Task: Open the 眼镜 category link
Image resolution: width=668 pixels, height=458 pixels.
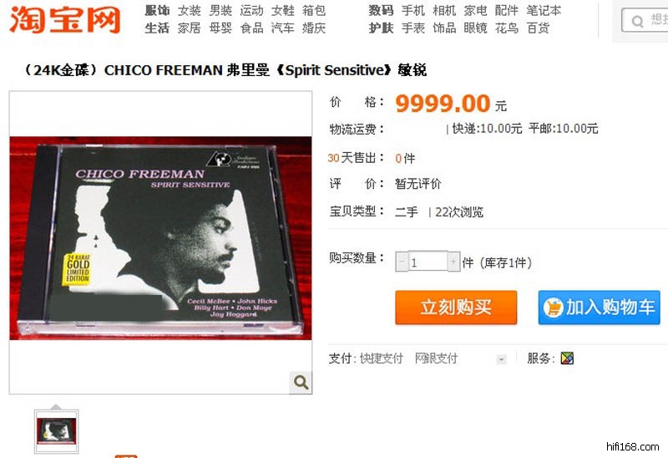Action: 475,28
